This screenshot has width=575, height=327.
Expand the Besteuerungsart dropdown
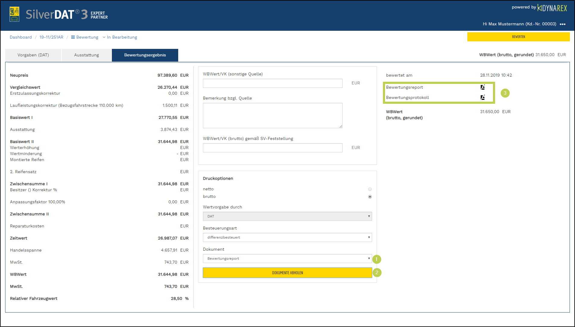click(287, 237)
